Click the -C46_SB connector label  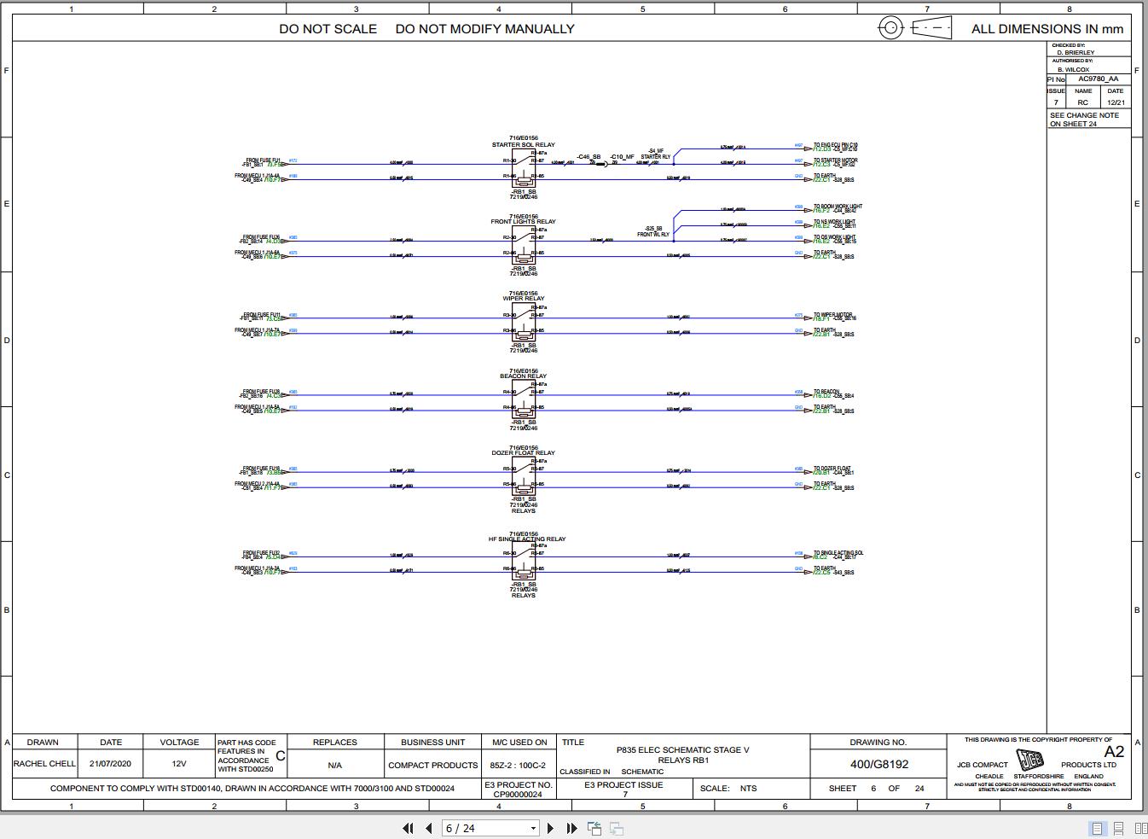pyautogui.click(x=588, y=157)
